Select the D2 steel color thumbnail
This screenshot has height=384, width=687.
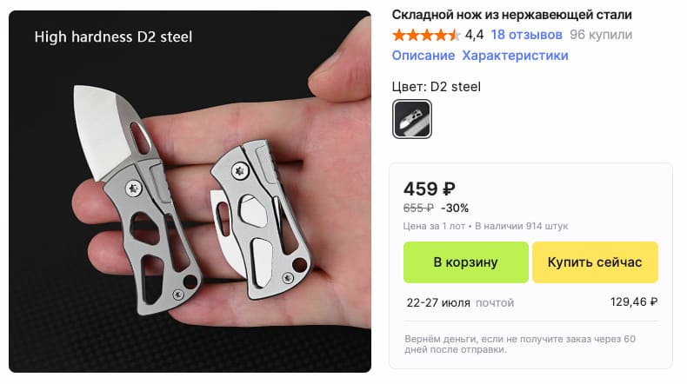pyautogui.click(x=412, y=119)
